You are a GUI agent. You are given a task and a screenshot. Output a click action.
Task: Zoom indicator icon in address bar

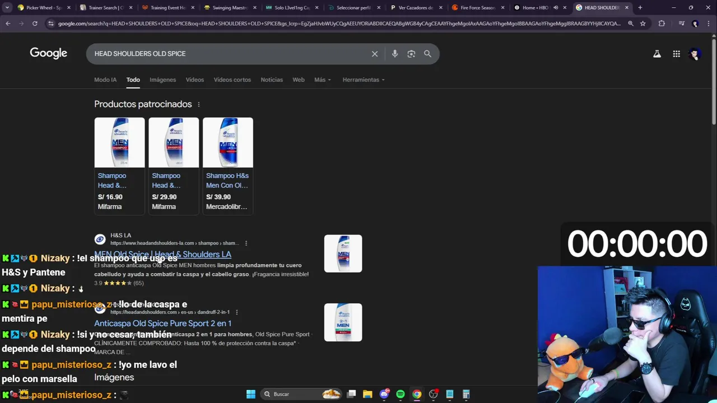[x=631, y=24]
